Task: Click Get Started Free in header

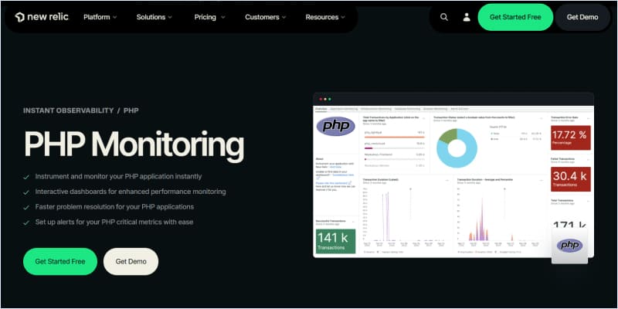Action: pos(515,17)
